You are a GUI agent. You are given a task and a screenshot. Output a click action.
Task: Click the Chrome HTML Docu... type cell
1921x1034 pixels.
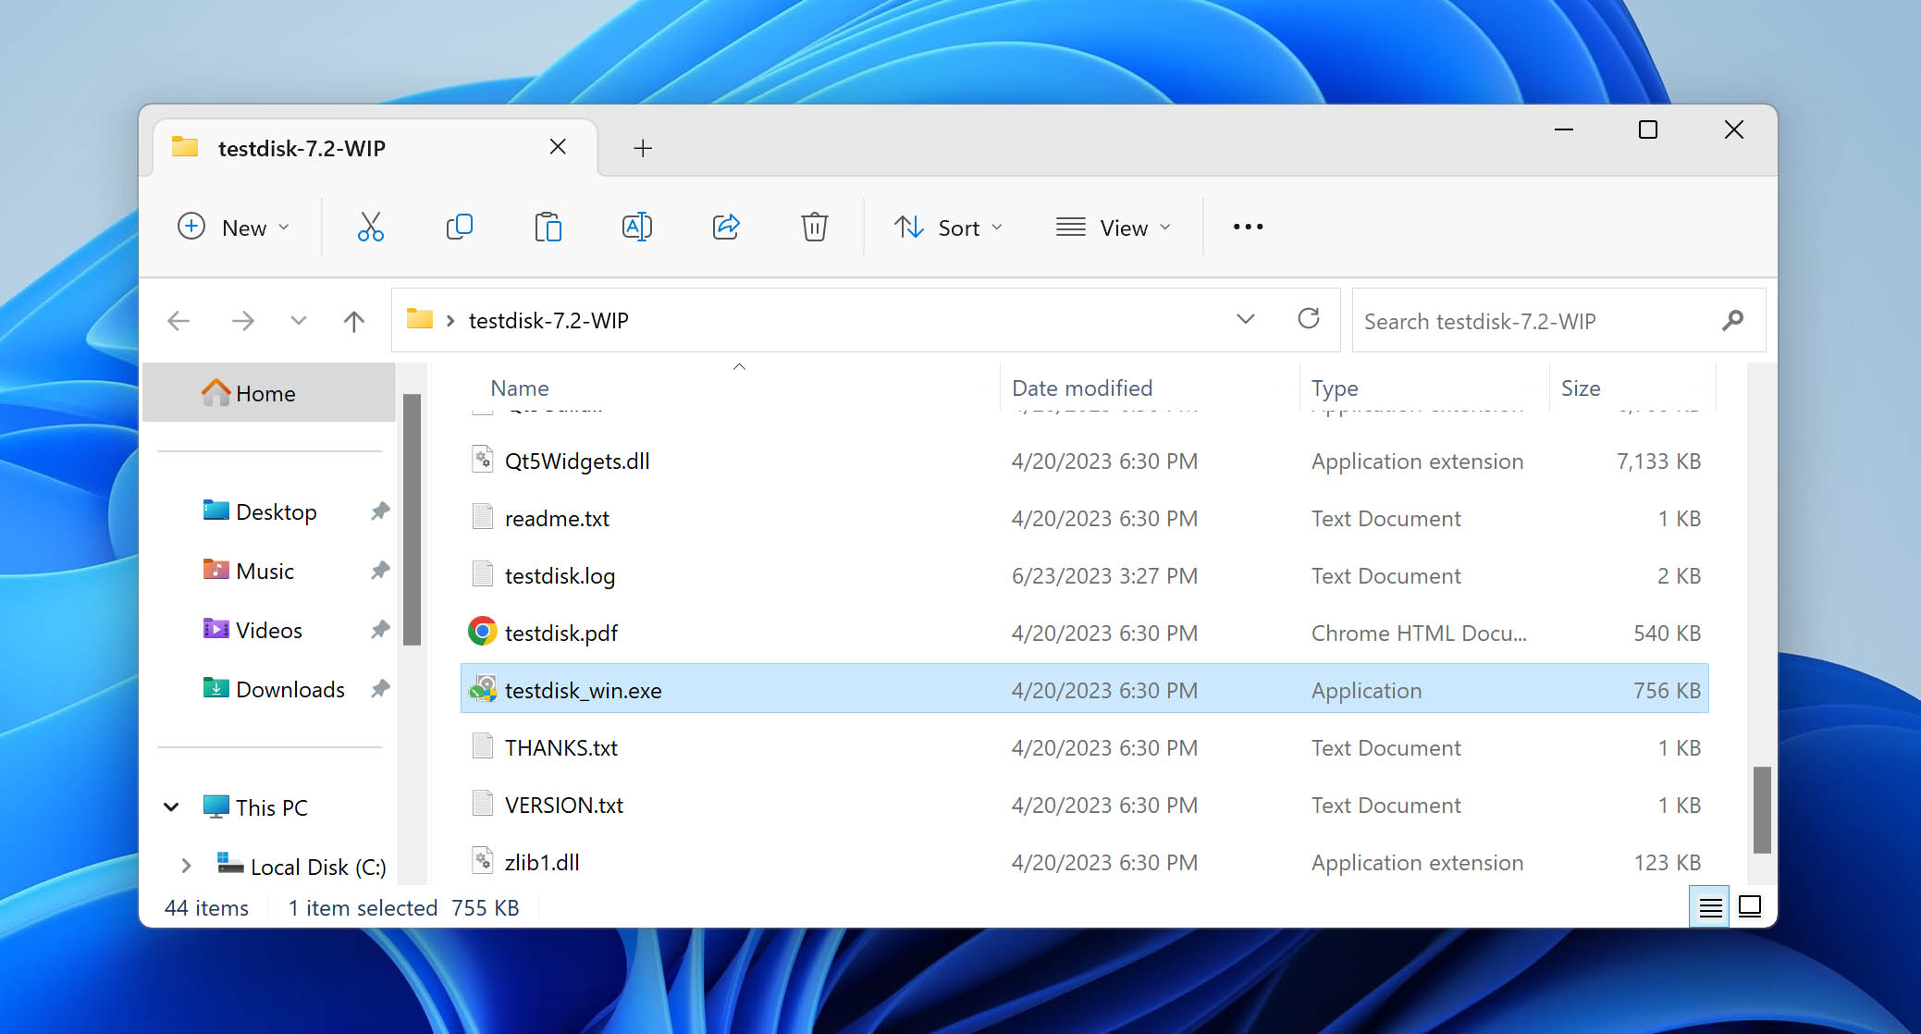(1419, 633)
